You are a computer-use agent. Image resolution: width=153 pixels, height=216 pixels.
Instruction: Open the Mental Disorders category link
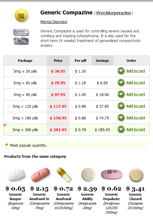pyautogui.click(x=54, y=22)
